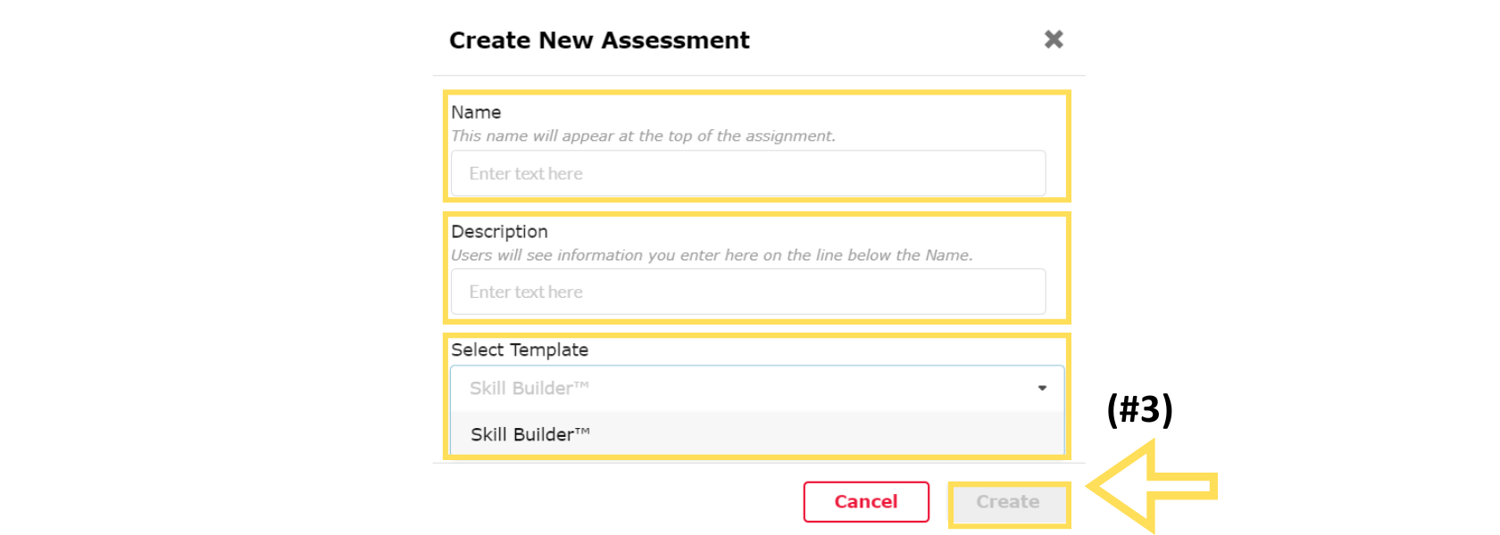Click the Enter text here placeholder under Description
Viewport: 1500px width, 535px height.
tap(526, 292)
